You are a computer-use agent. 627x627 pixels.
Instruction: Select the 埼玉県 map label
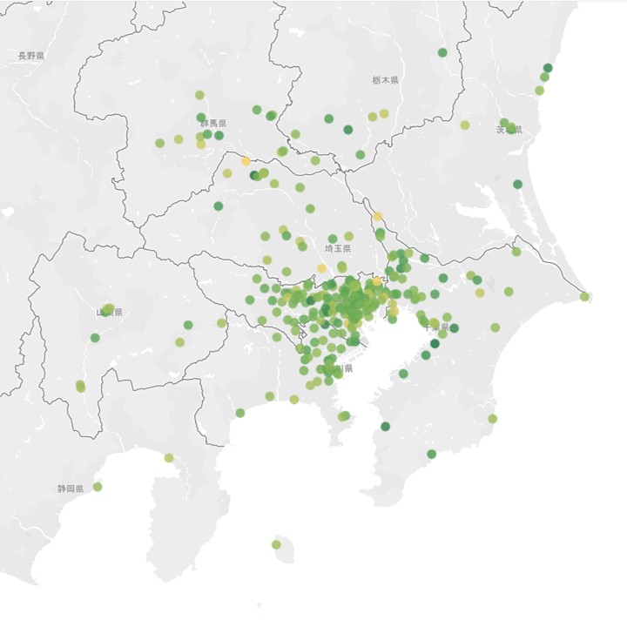[337, 249]
